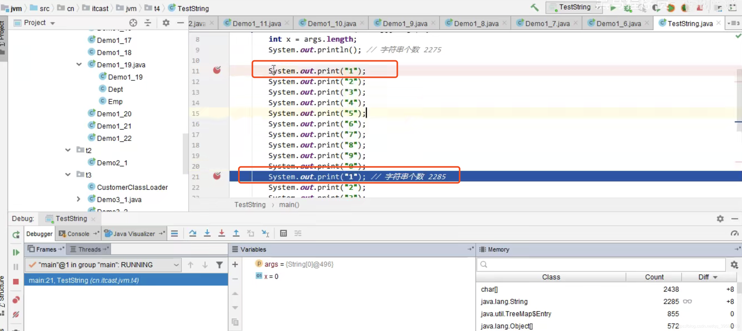The height and width of the screenshot is (331, 742).
Task: Click the Step Into icon
Action: coord(207,233)
